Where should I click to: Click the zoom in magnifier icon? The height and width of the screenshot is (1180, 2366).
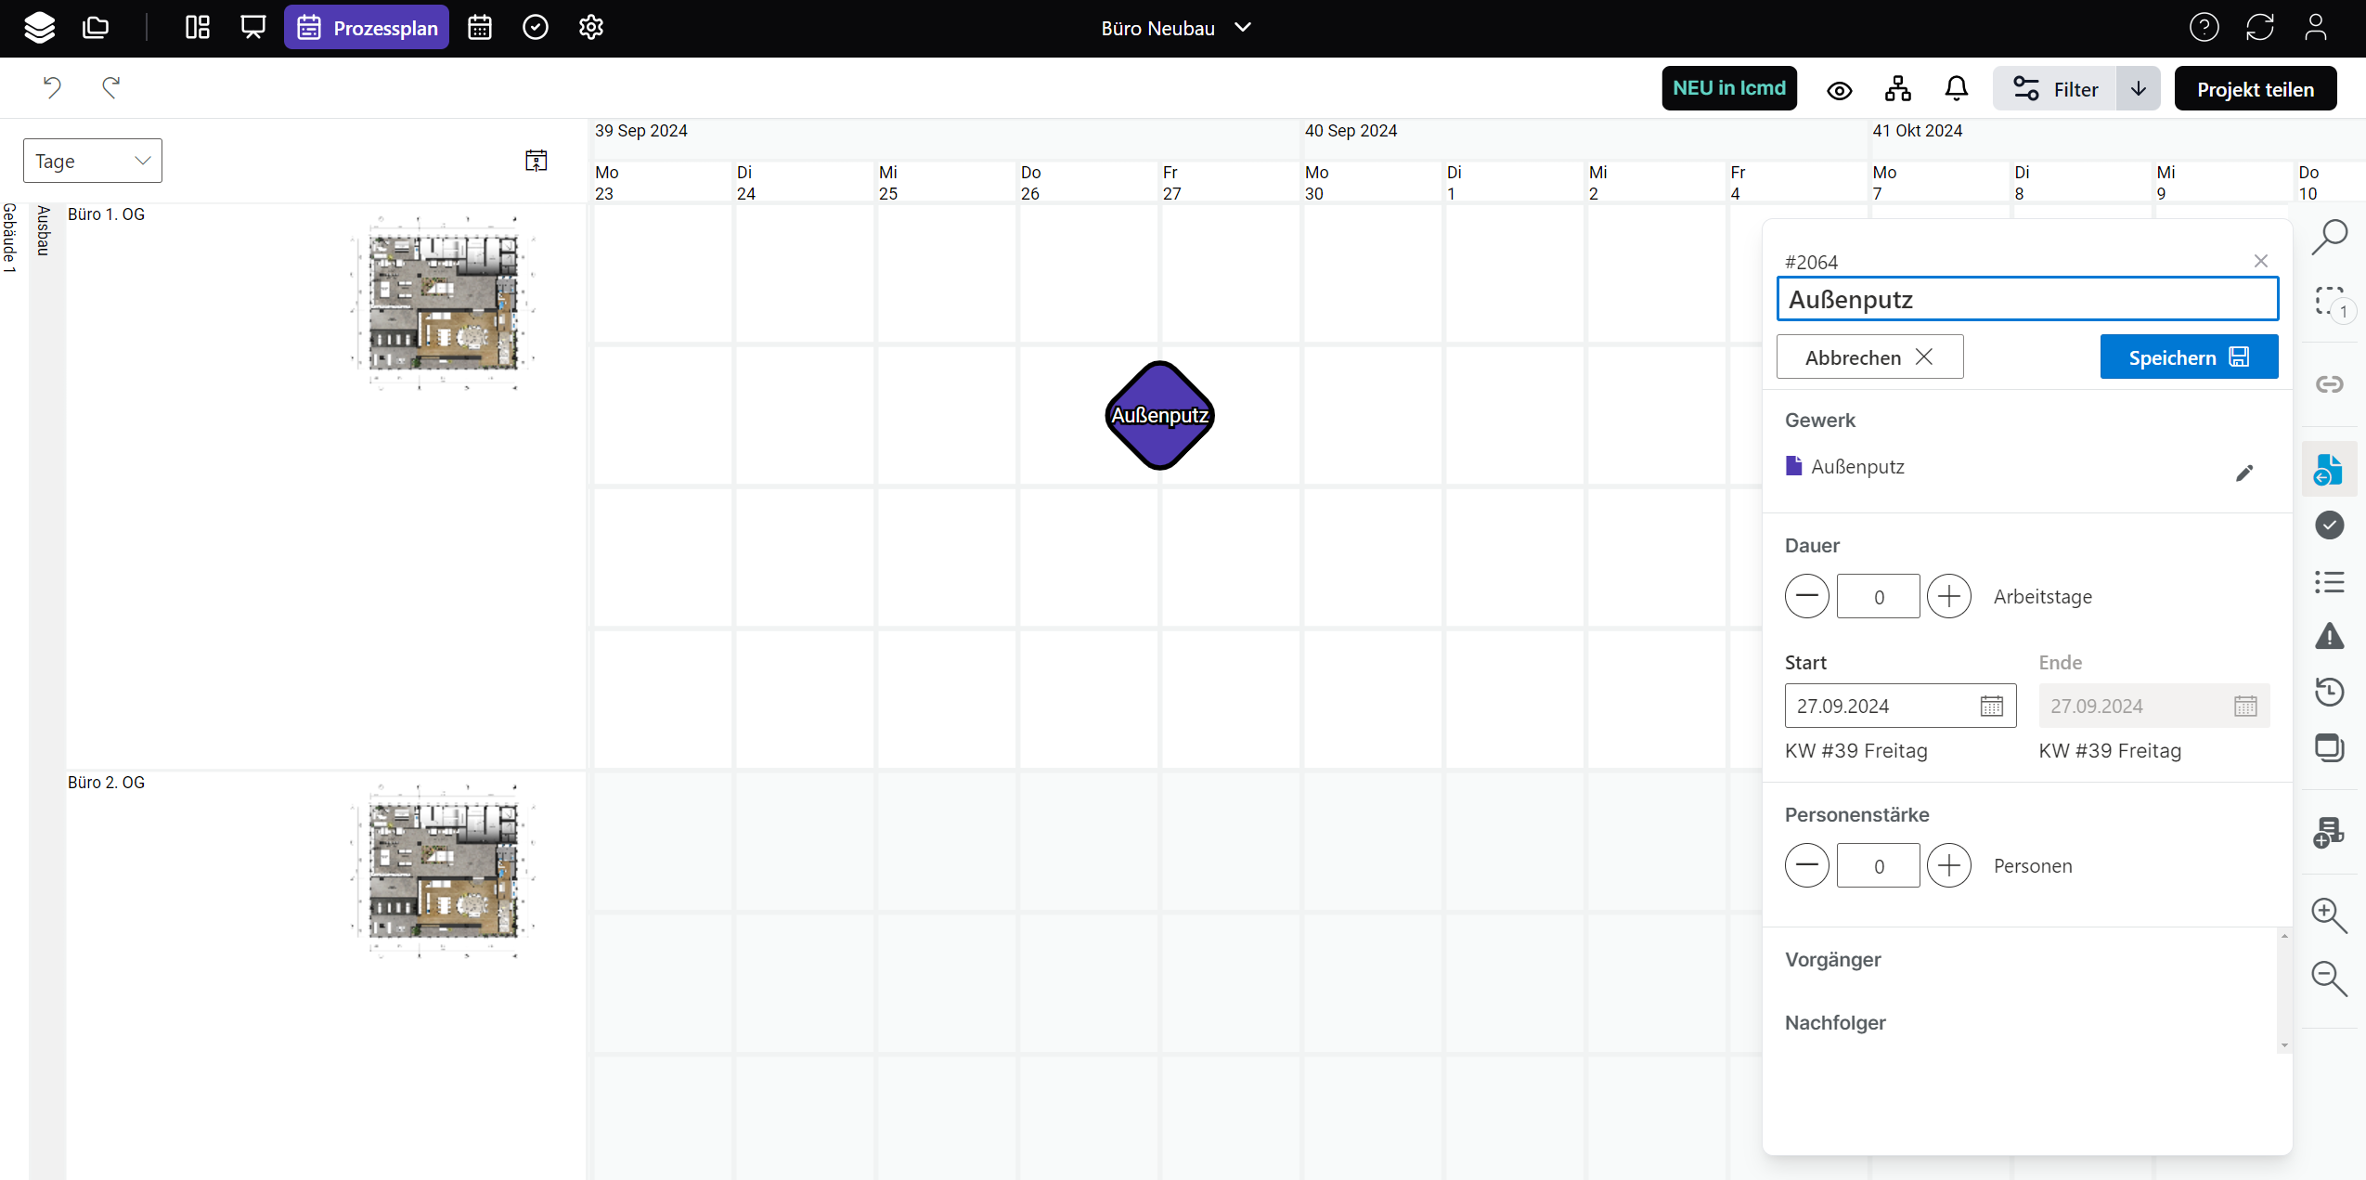(2329, 915)
